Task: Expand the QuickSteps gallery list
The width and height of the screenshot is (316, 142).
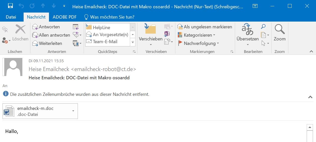Action: coord(133,42)
